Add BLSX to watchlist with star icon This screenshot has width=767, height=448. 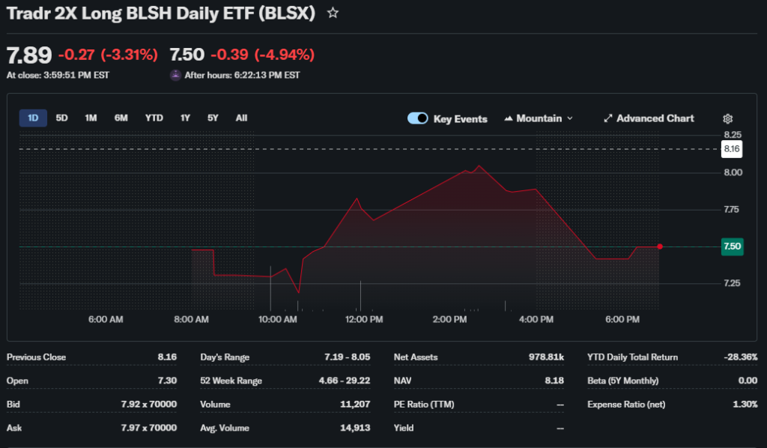pyautogui.click(x=333, y=13)
